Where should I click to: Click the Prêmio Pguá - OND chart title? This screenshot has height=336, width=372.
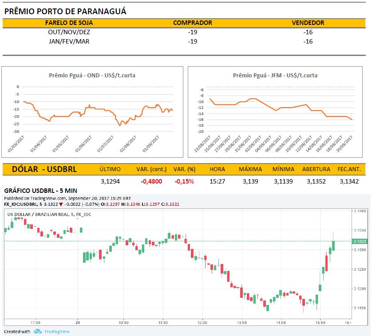pyautogui.click(x=92, y=76)
